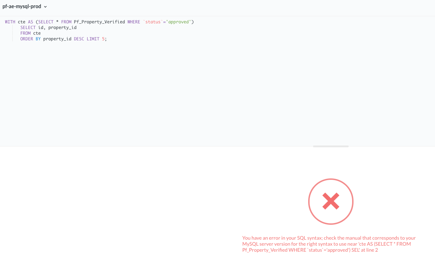
Task: Place cursor on the `status` column name
Action: (153, 22)
